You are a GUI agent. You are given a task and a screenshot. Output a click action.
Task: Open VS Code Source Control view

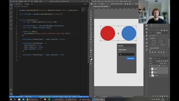tap(11, 13)
